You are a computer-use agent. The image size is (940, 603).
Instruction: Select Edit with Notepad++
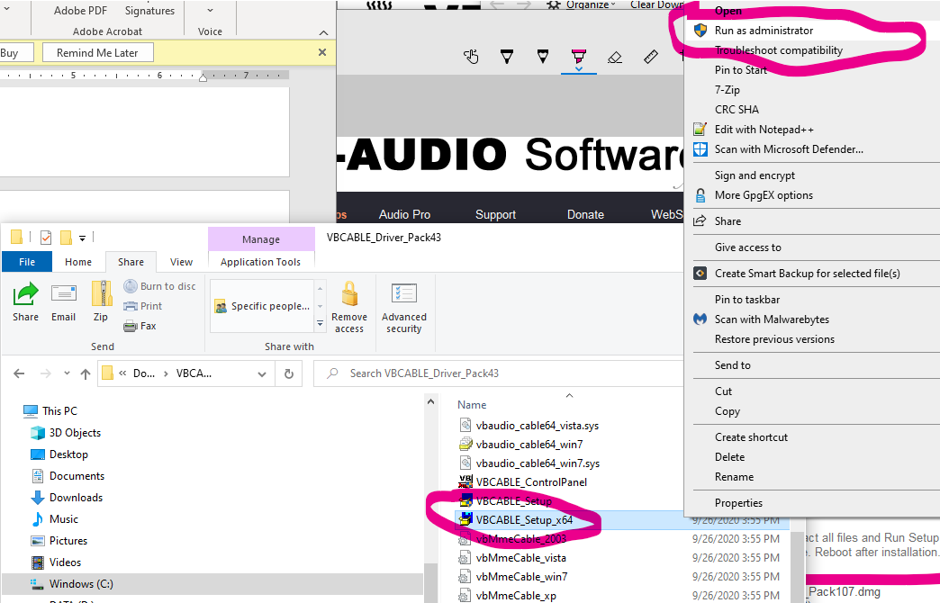coord(812,130)
